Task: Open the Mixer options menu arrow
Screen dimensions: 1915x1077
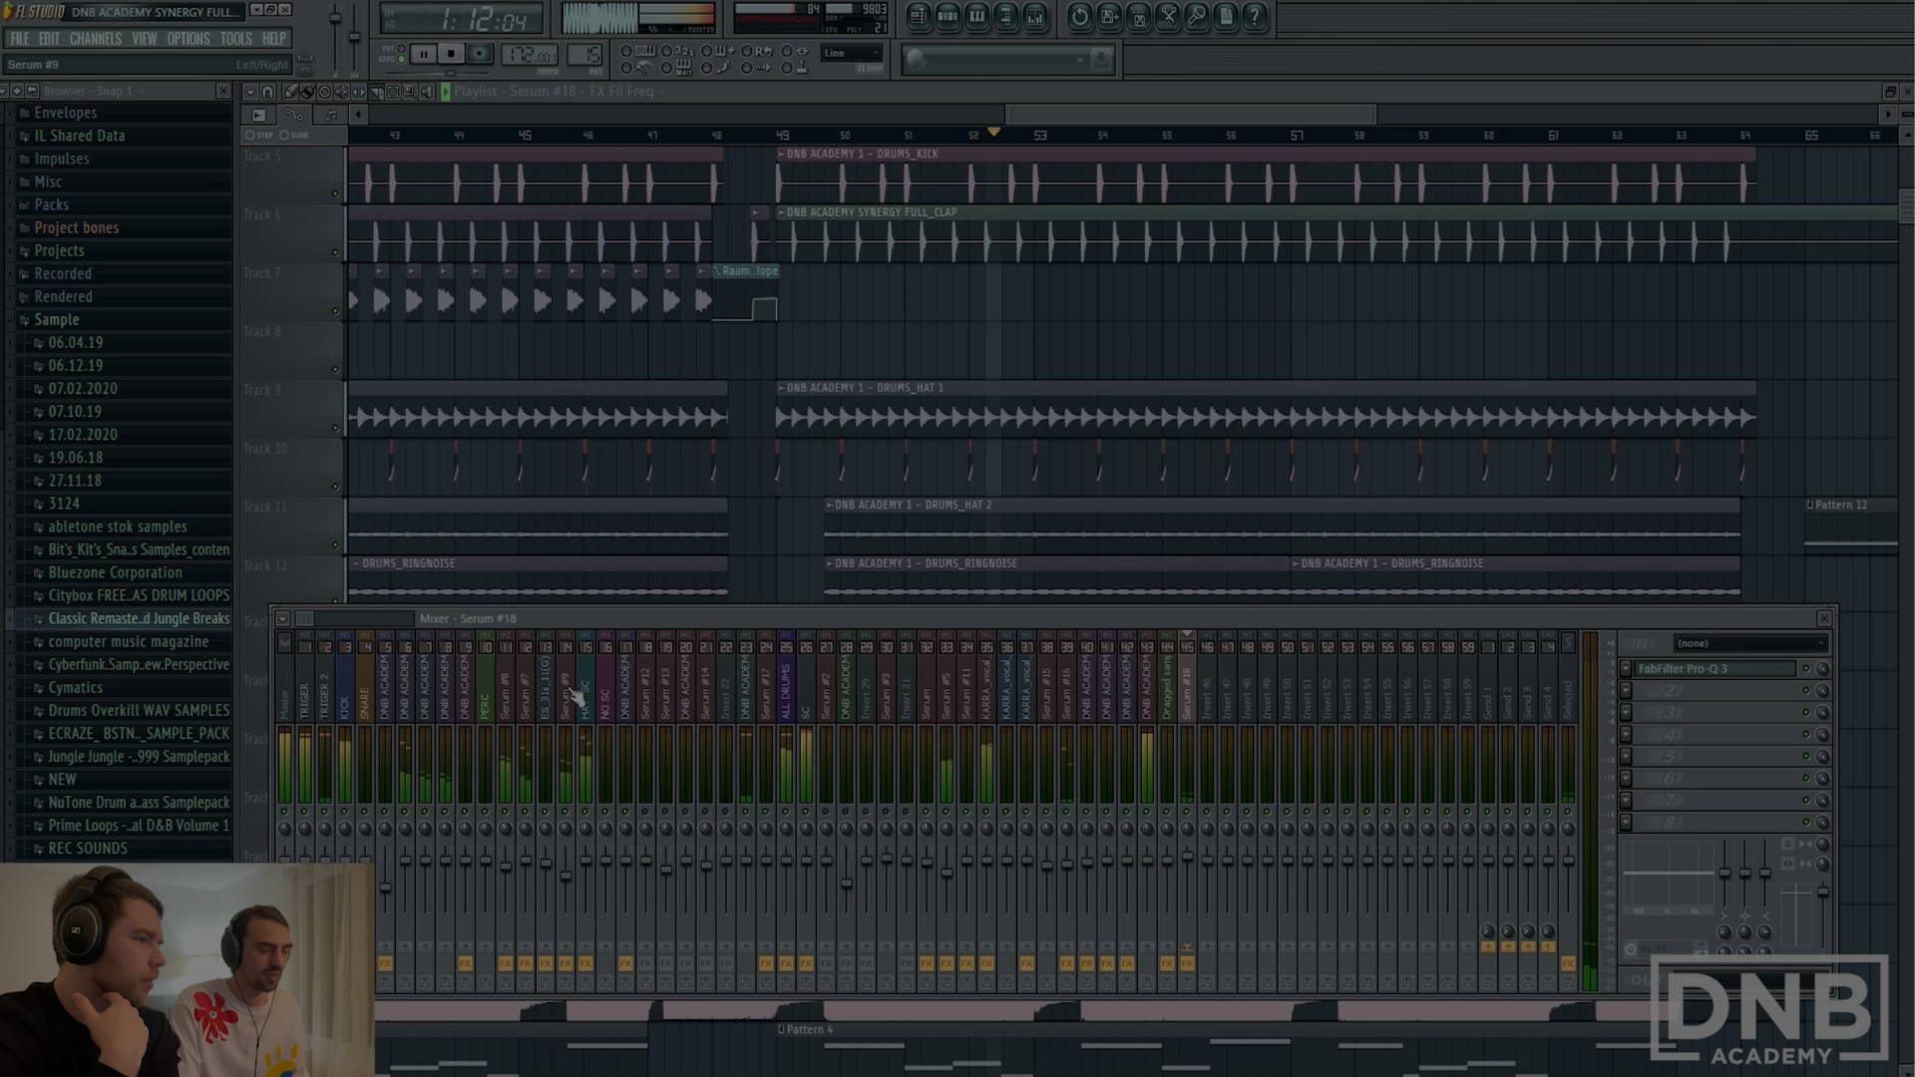Action: [282, 619]
